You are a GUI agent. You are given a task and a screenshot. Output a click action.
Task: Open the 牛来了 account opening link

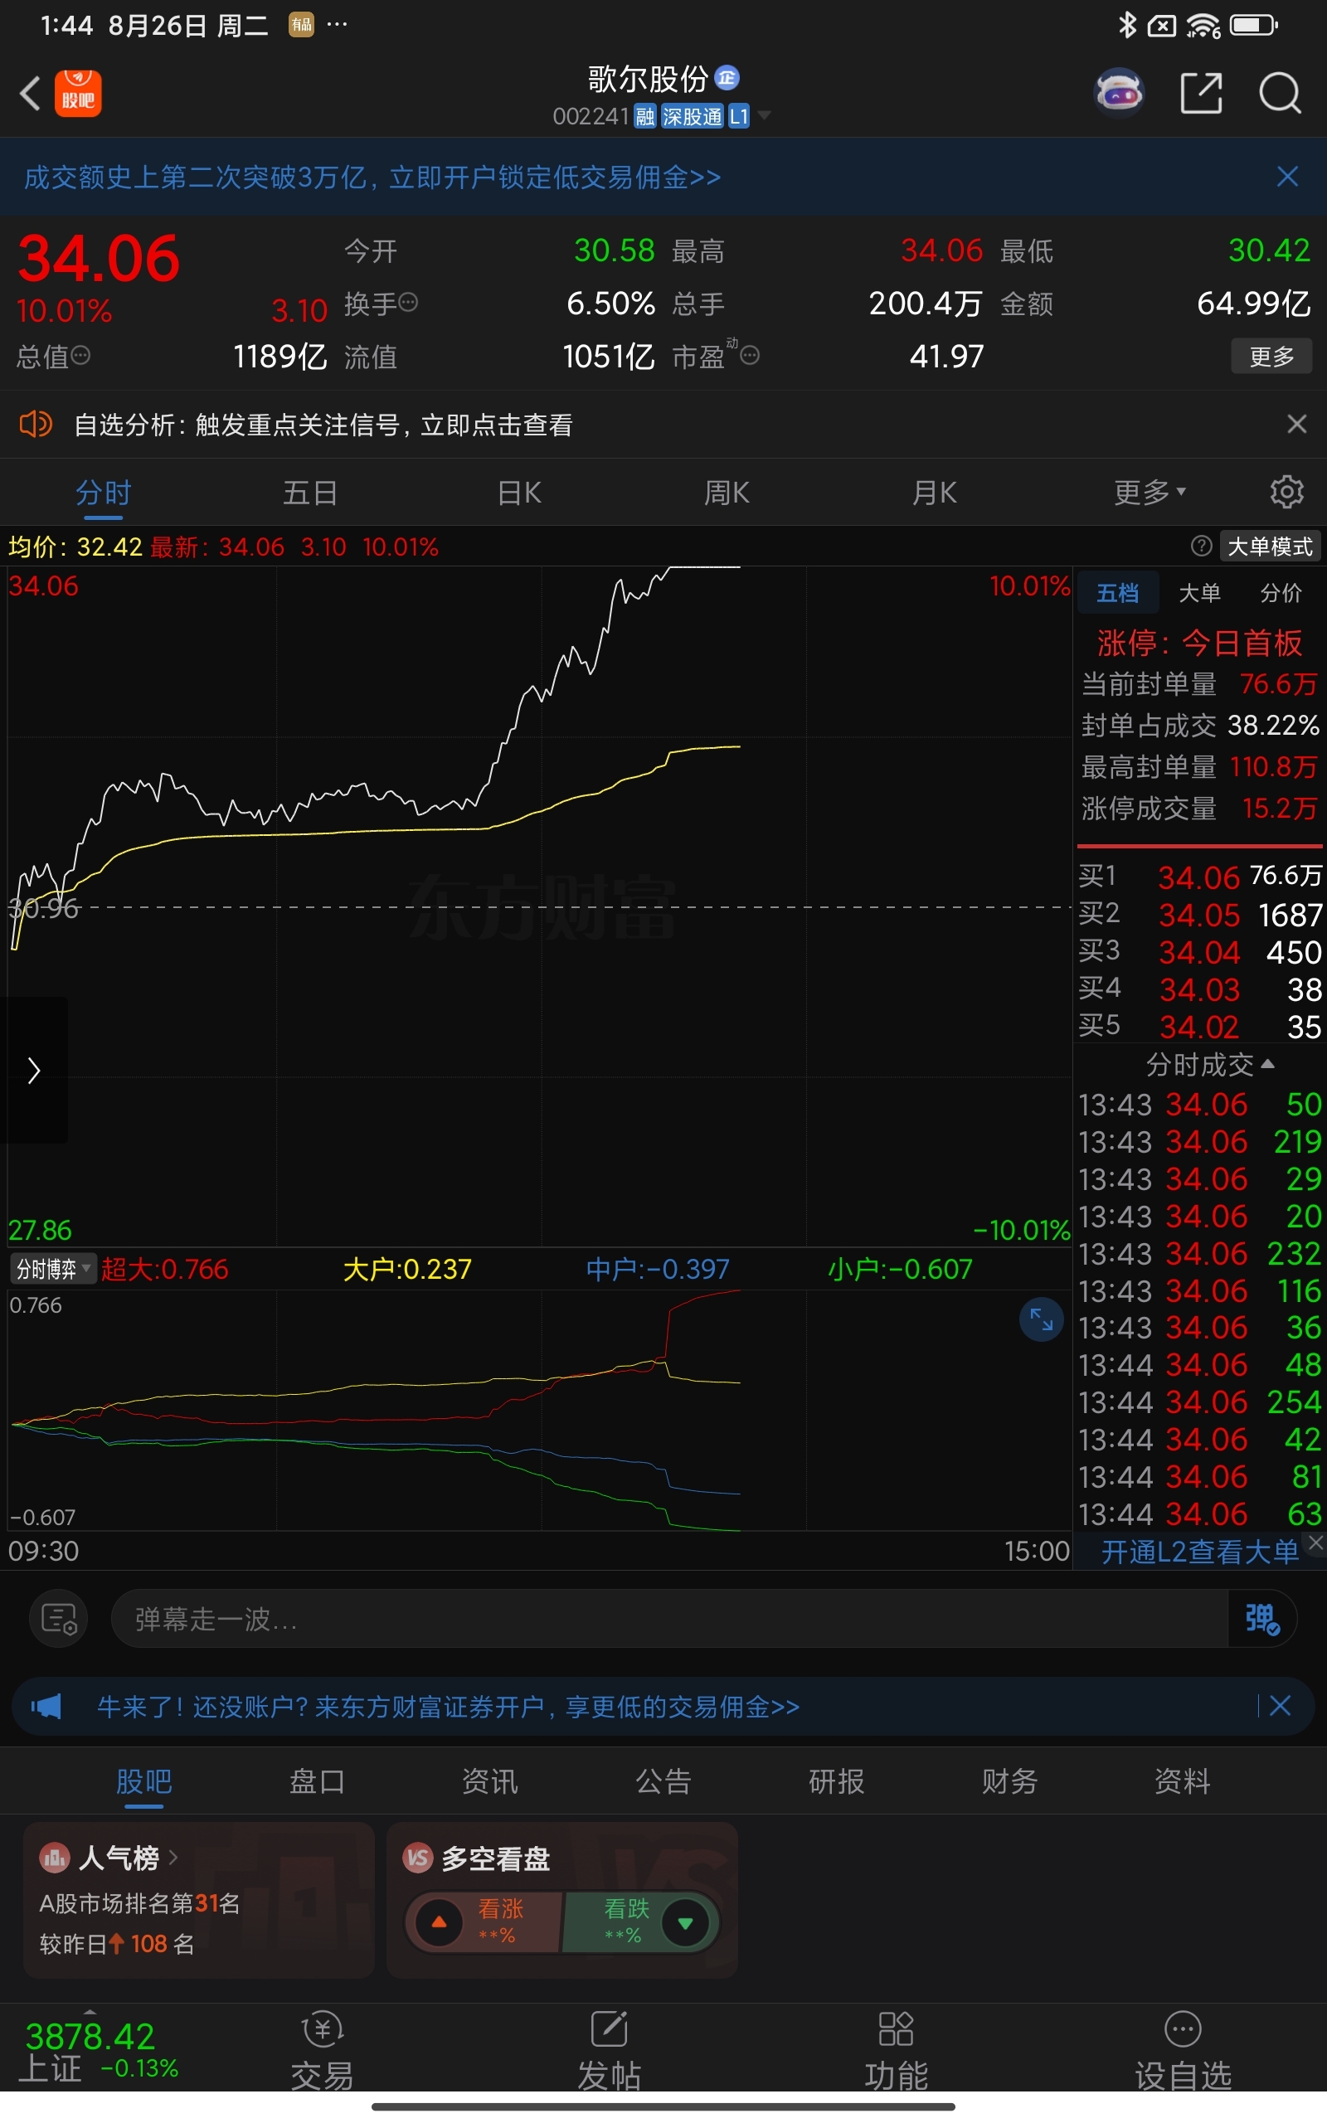[x=448, y=1707]
